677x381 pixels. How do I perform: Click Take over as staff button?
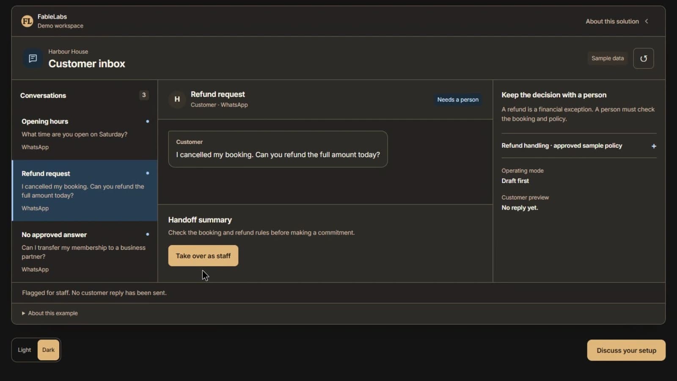click(203, 256)
